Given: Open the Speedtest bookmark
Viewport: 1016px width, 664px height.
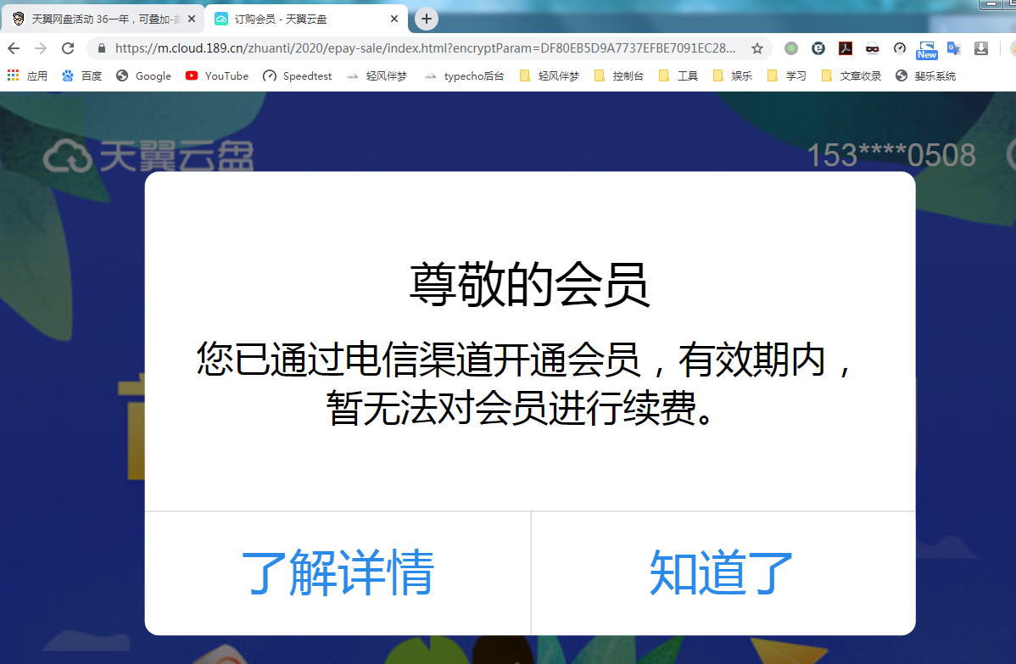Looking at the screenshot, I should [298, 75].
